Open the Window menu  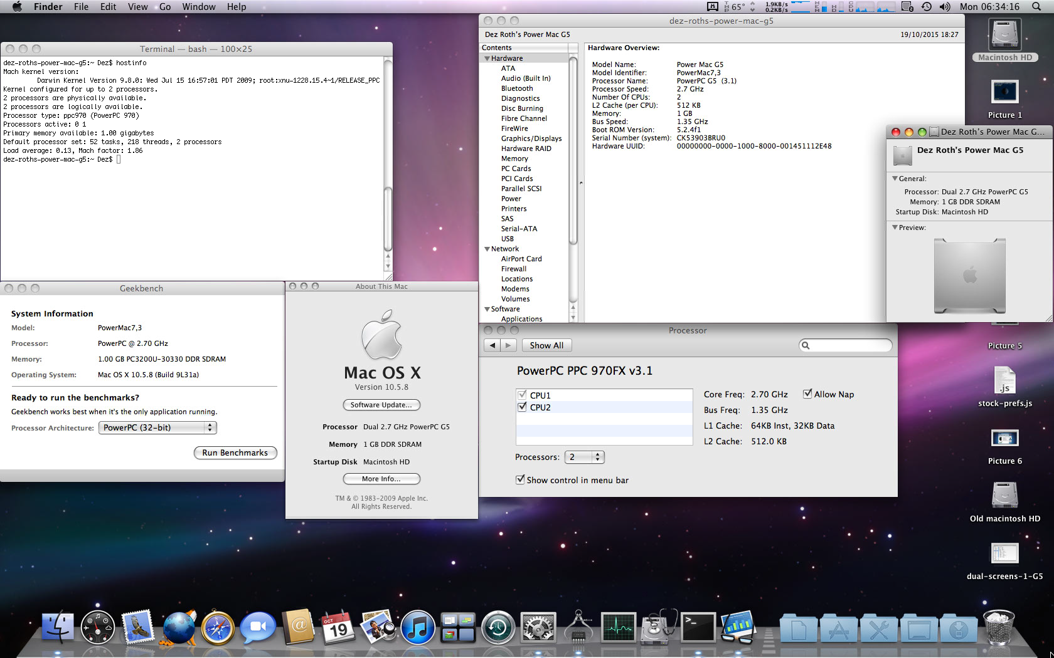coord(199,7)
